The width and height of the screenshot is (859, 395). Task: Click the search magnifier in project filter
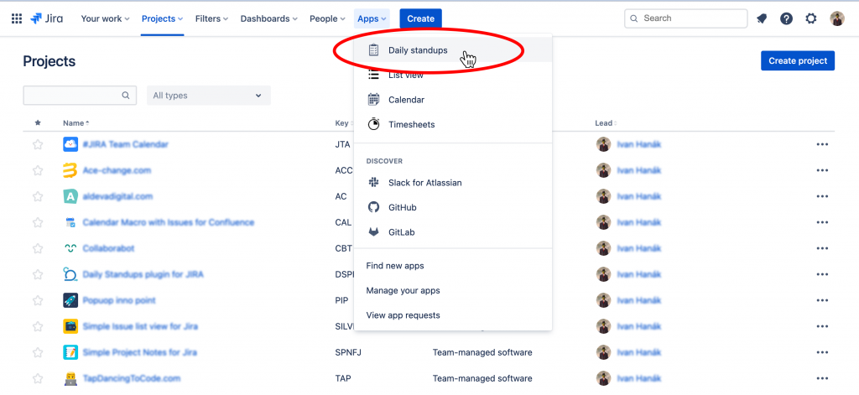coord(126,96)
